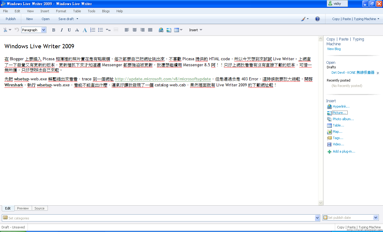Align text right
This screenshot has height=232, width=383.
pyautogui.click(x=142, y=30)
